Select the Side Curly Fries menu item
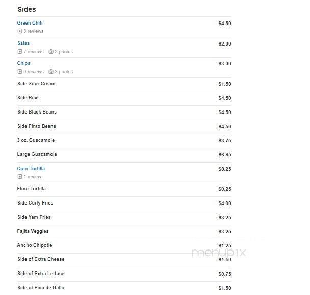The image size is (310, 295). [x=35, y=203]
